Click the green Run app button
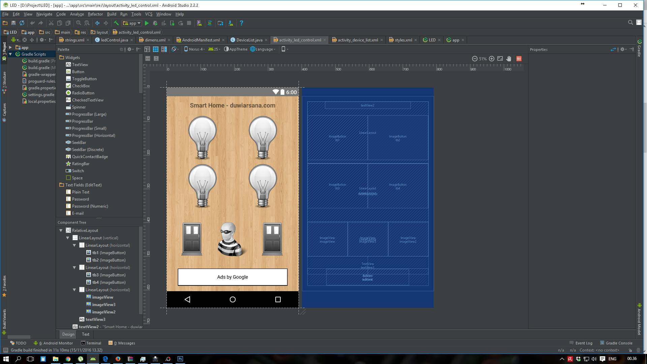This screenshot has width=647, height=364. point(147,23)
